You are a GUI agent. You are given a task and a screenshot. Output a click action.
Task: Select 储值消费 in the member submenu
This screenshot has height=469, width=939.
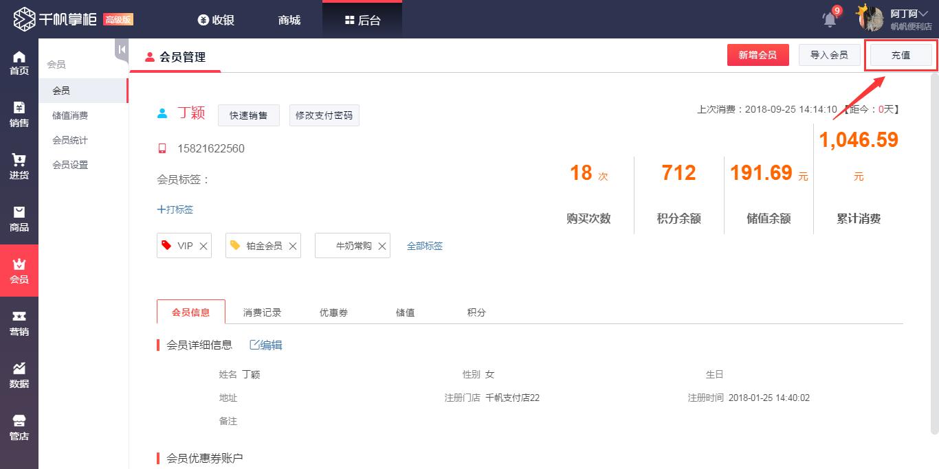click(x=70, y=115)
